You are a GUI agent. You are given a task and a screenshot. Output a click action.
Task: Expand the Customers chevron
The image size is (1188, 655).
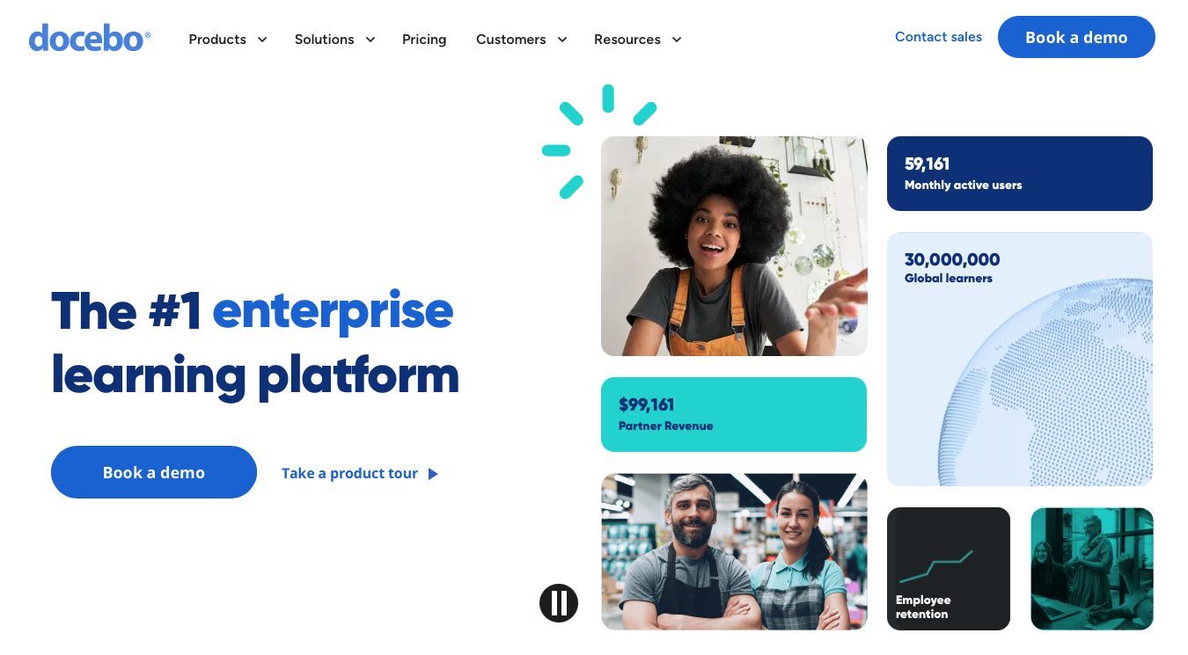coord(562,40)
